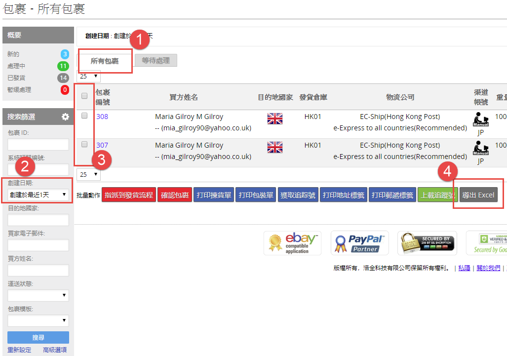The height and width of the screenshot is (356, 507).
Task: Click the 高級選項 link
Action: [x=55, y=350]
